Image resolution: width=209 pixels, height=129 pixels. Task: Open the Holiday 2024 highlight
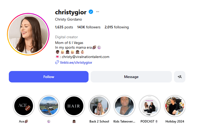click(175, 106)
